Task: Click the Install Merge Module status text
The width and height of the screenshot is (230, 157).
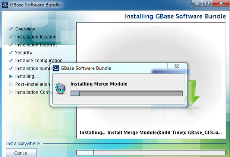Action: click(151, 133)
